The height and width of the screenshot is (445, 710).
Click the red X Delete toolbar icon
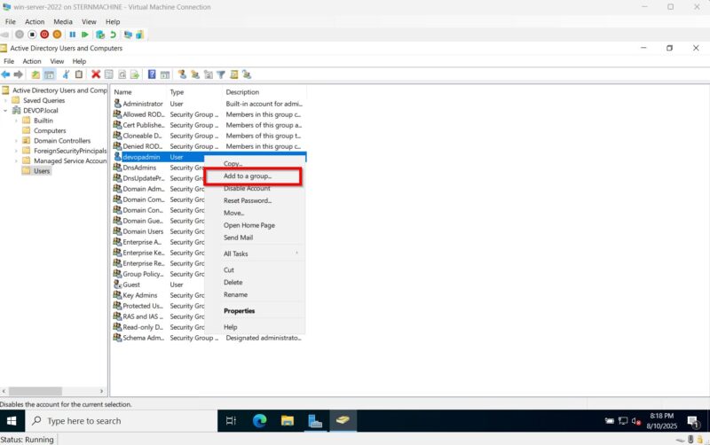96,74
